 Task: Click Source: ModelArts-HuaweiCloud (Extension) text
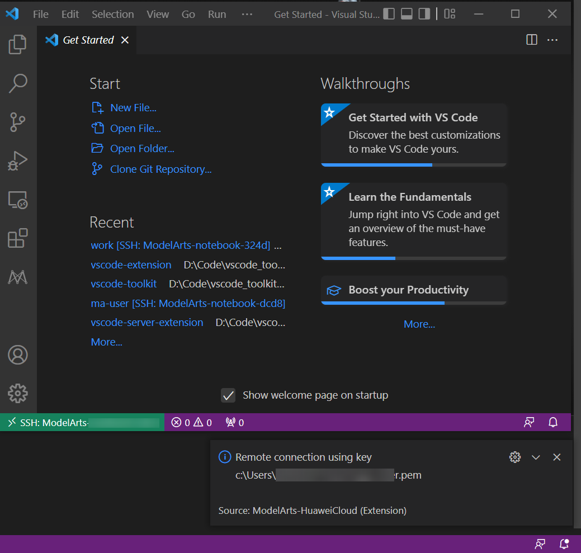[313, 511]
